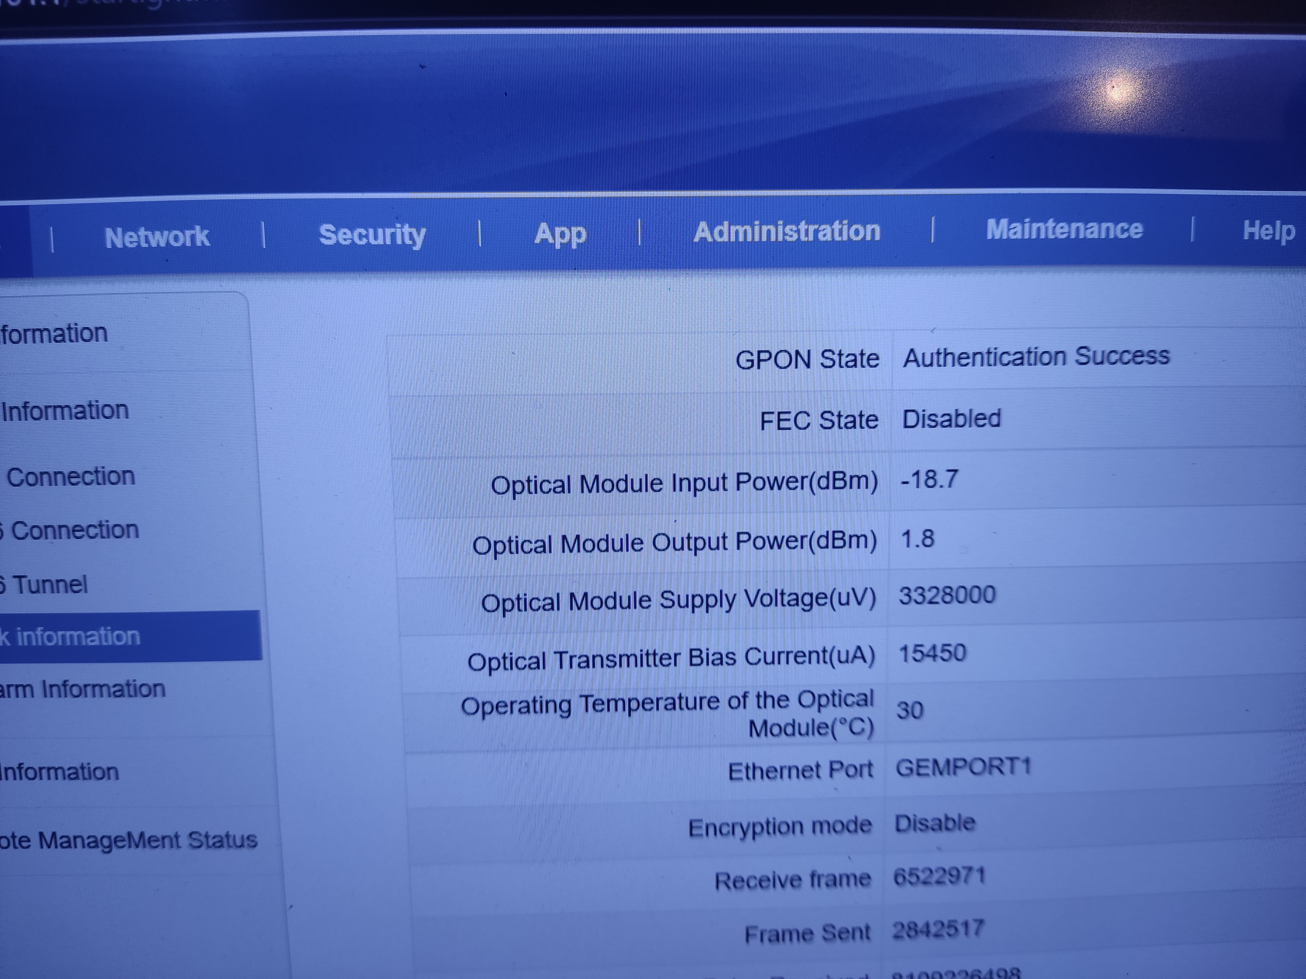This screenshot has height=979, width=1306.
Task: Open the Security menu tab
Action: (x=372, y=235)
